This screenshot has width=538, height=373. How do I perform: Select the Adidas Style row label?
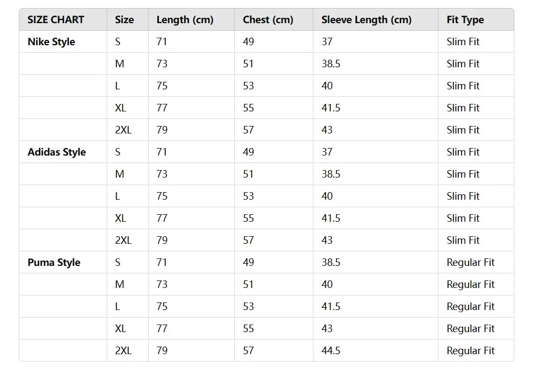[x=57, y=152]
